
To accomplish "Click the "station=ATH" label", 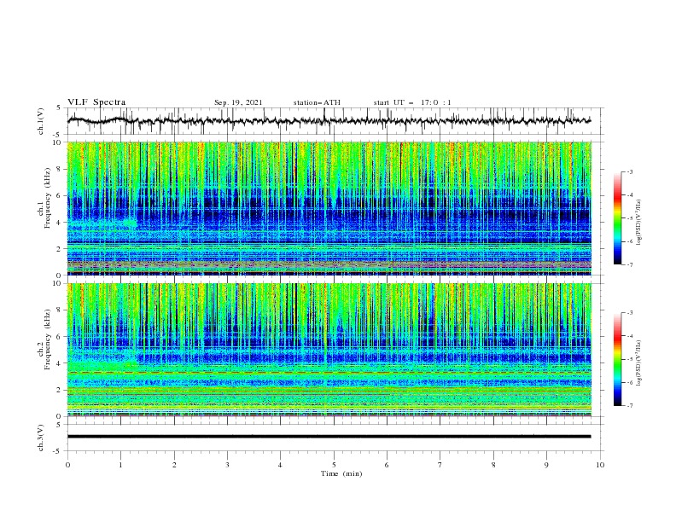I will (x=317, y=102).
